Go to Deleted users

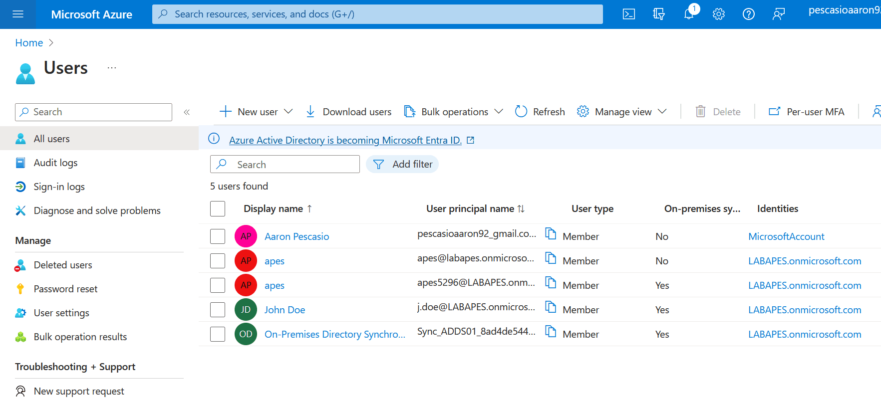click(x=63, y=265)
